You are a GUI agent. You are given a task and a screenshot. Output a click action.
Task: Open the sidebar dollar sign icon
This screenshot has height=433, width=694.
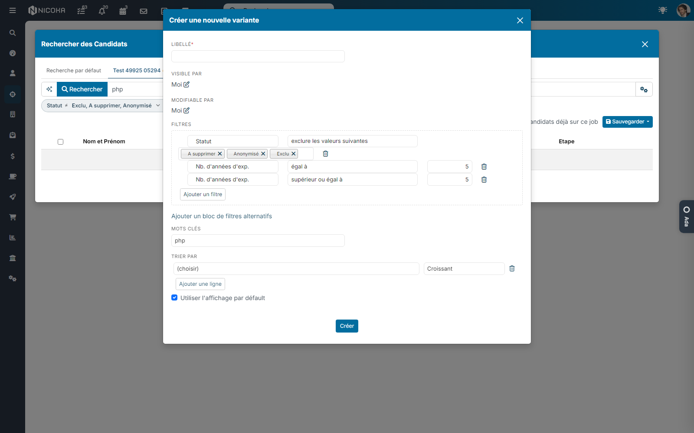13,156
